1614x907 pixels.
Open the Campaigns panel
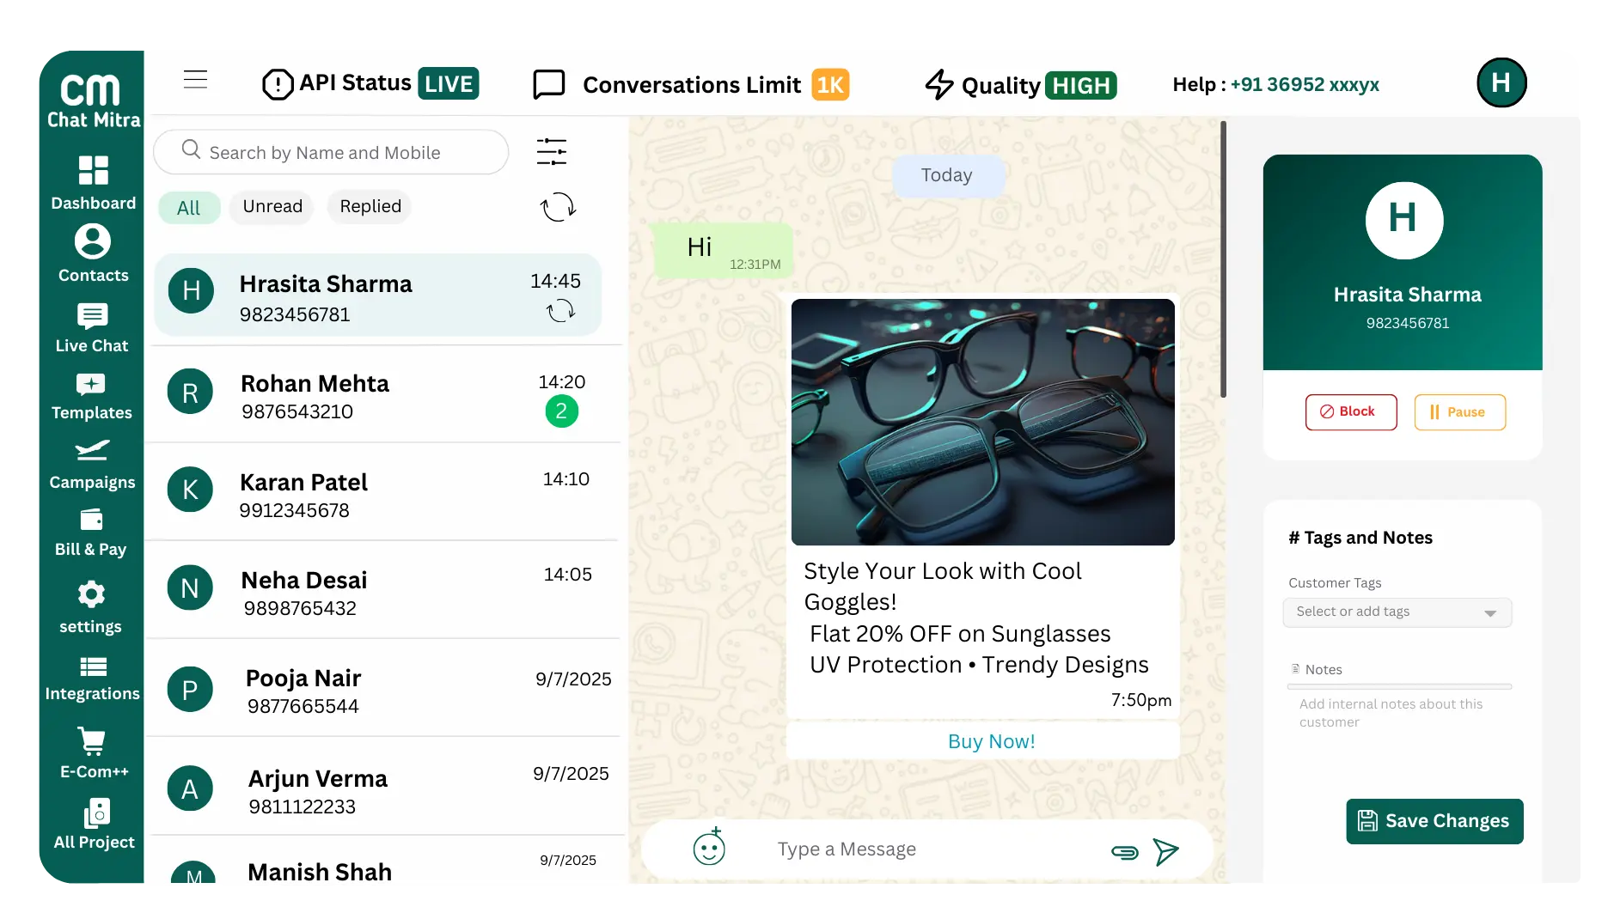coord(91,464)
